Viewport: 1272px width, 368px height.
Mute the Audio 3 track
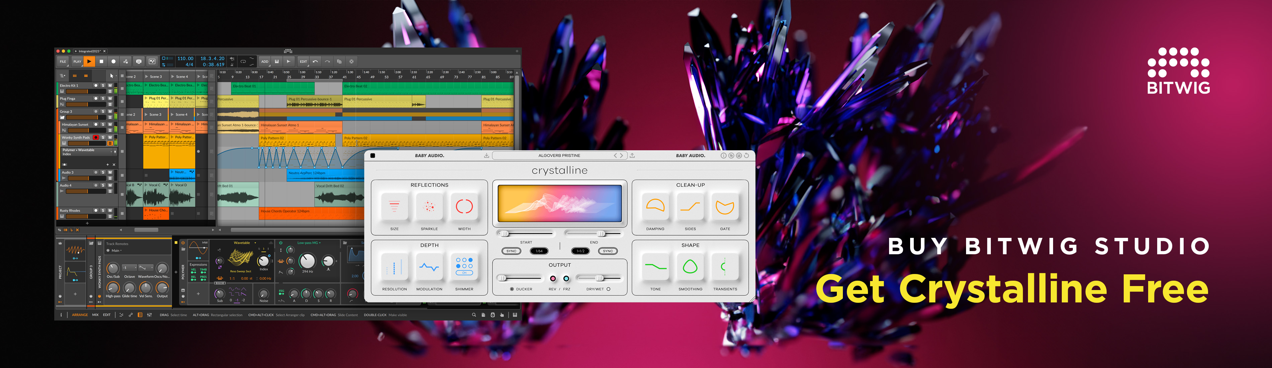[109, 172]
